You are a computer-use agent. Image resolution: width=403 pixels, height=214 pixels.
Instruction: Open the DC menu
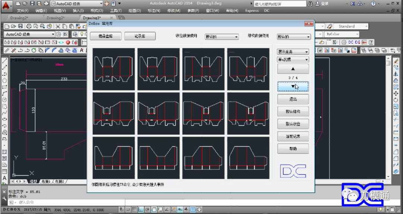(x=267, y=11)
